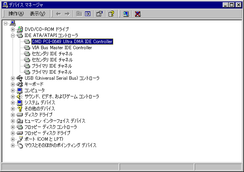Select the その他のデバイス label
The height and width of the screenshot is (172, 244).
(40, 109)
